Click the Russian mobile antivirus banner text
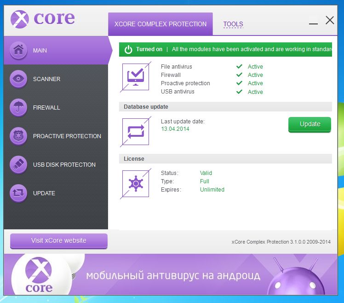 [173, 275]
